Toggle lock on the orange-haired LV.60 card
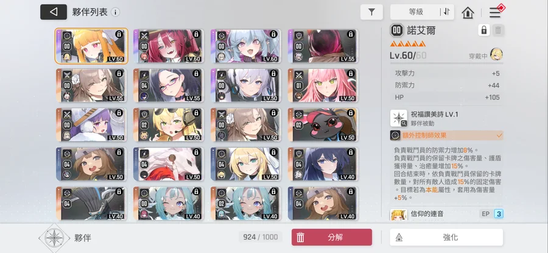Screen dimensions: 548x253 (x=119, y=34)
